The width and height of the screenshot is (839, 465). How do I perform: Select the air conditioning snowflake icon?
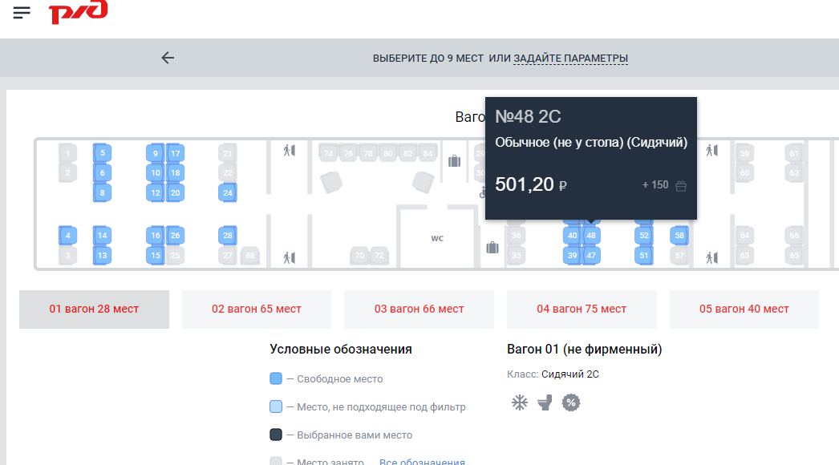coord(519,402)
